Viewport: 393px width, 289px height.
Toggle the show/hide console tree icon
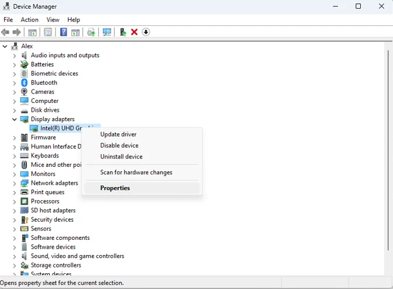click(x=32, y=32)
